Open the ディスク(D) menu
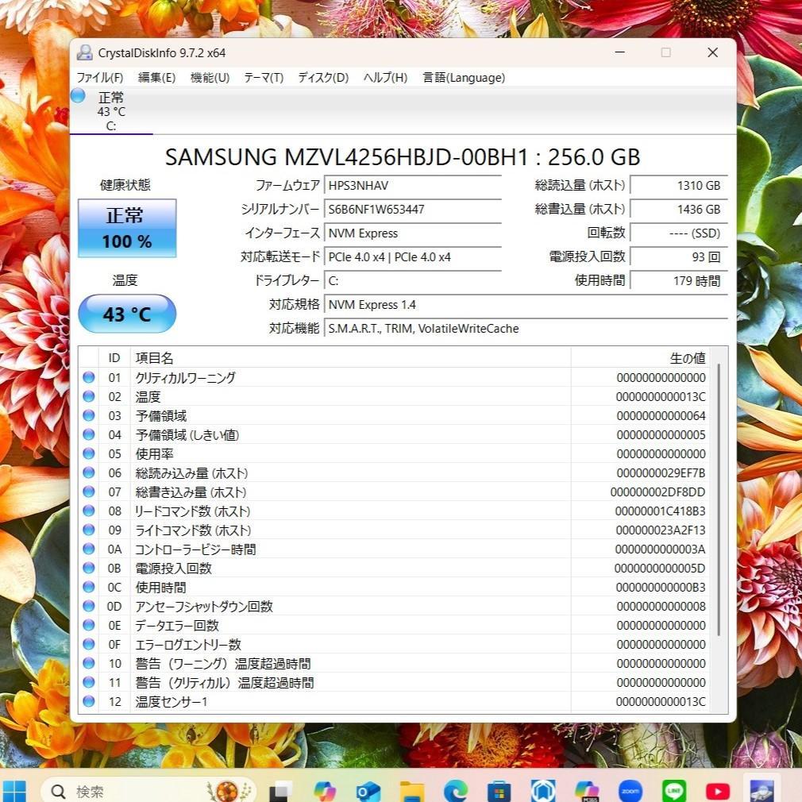Viewport: 802px width, 802px height. point(320,77)
